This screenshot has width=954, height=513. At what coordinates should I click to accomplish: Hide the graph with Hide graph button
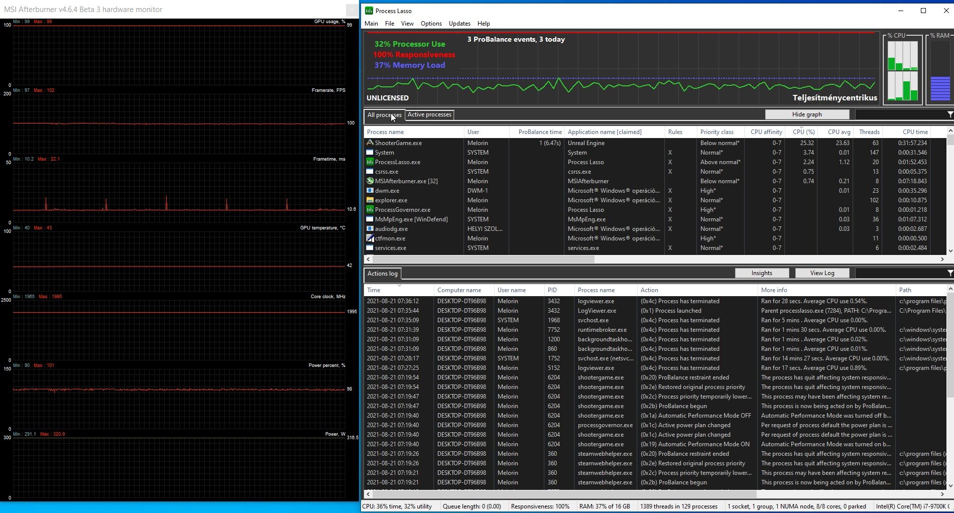click(x=806, y=114)
